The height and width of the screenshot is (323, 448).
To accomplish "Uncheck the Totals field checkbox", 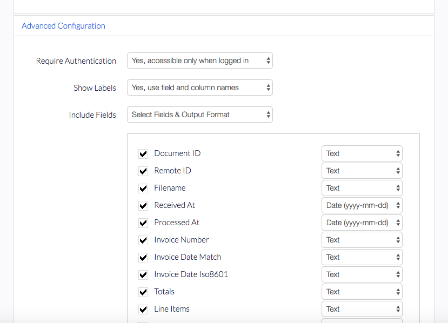I will point(143,292).
